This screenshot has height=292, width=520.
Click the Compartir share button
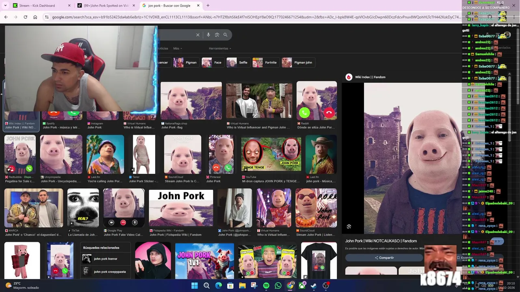coord(384,258)
